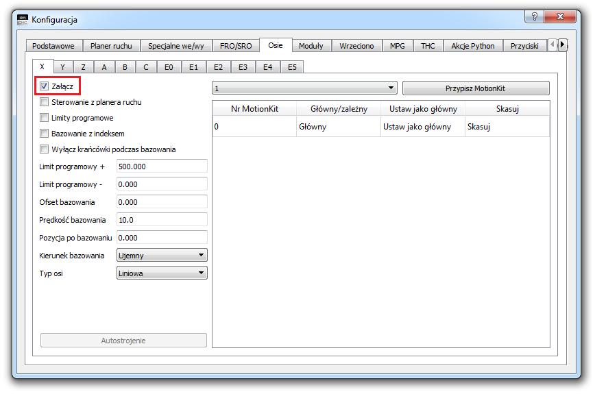This screenshot has width=595, height=394.
Task: Click Ustaw jako główny column header
Action: pos(423,109)
